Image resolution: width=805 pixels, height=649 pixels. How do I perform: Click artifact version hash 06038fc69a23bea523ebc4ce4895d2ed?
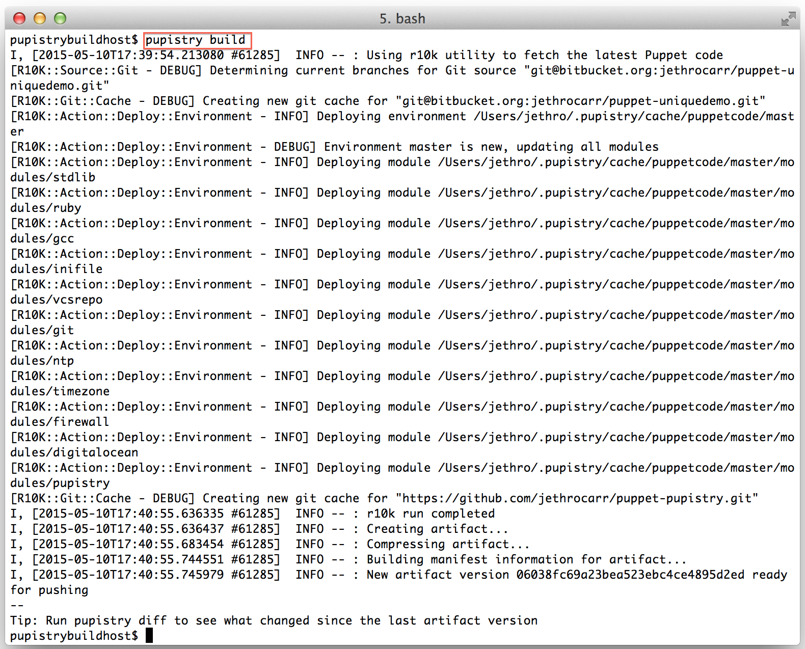pos(630,575)
